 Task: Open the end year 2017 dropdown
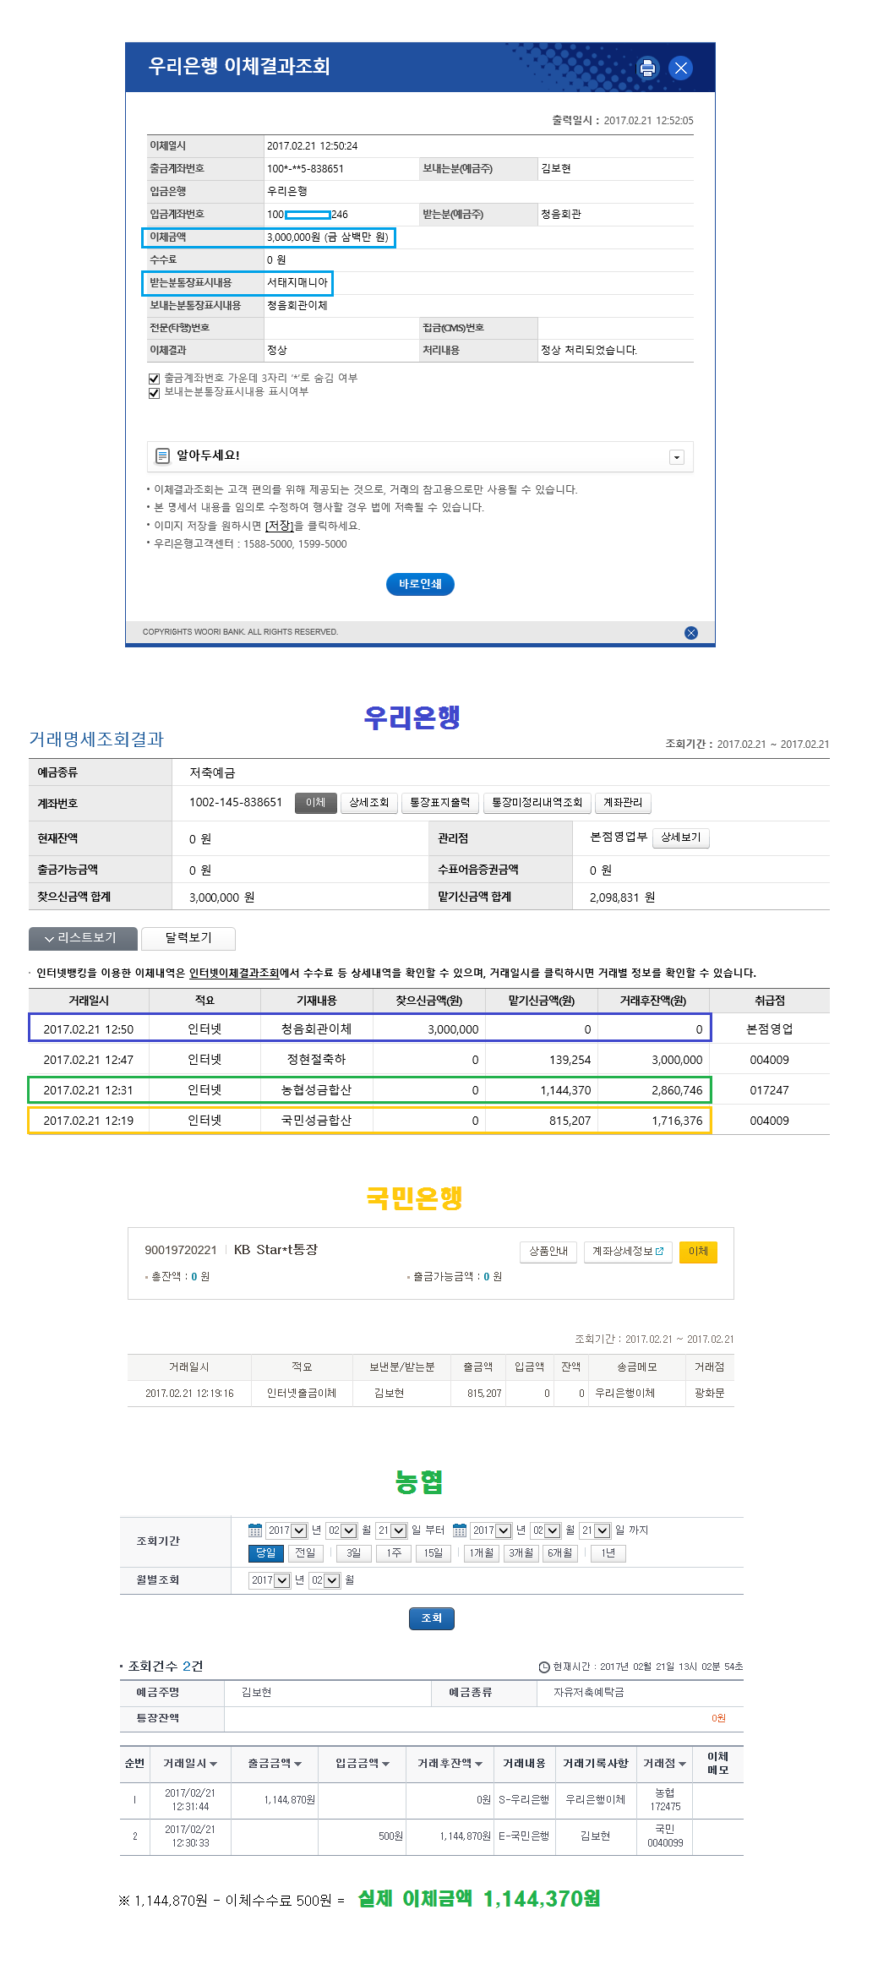coord(491,1530)
